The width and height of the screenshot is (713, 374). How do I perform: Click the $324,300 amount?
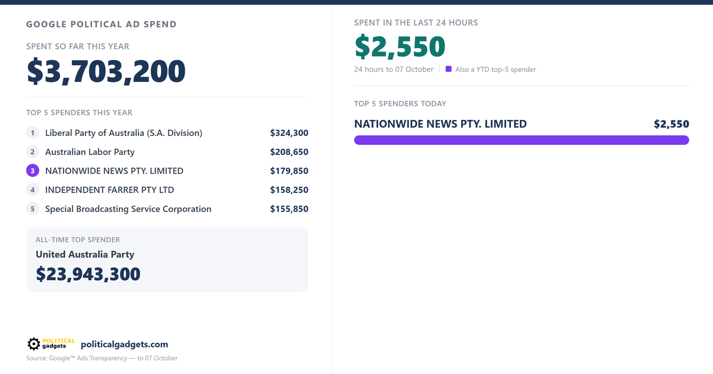pyautogui.click(x=289, y=133)
